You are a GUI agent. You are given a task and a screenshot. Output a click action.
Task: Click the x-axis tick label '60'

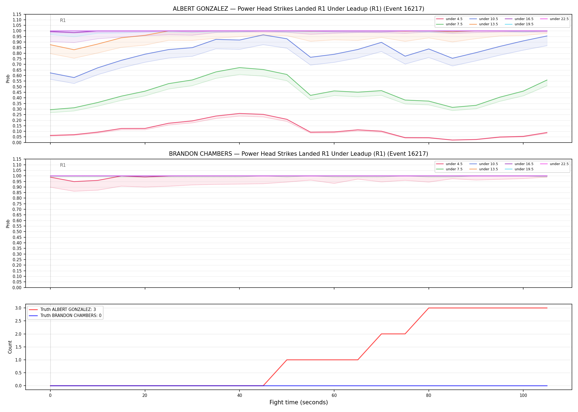tap(334, 396)
